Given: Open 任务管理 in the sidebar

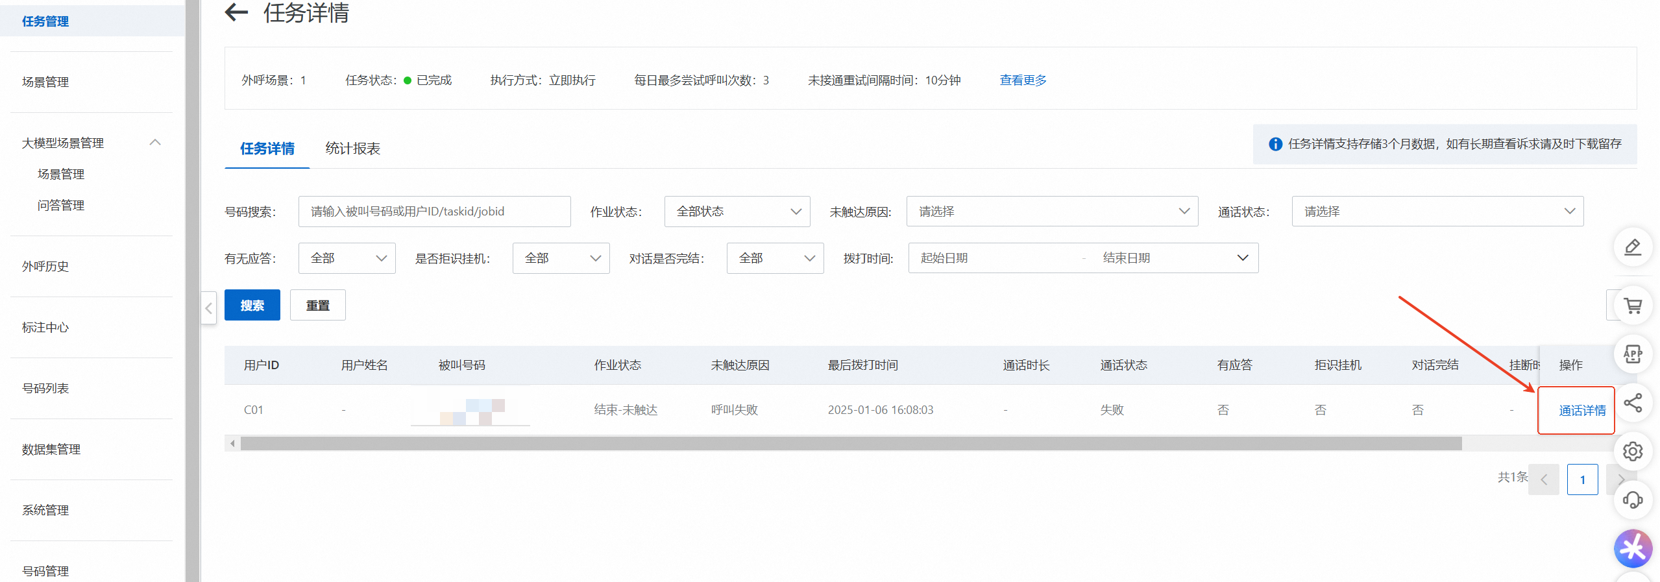Looking at the screenshot, I should pyautogui.click(x=45, y=21).
